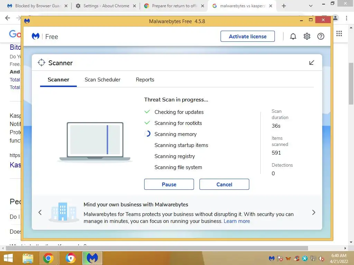
Task: Click the Chrome horizontal scrollbar
Action: 157,248
